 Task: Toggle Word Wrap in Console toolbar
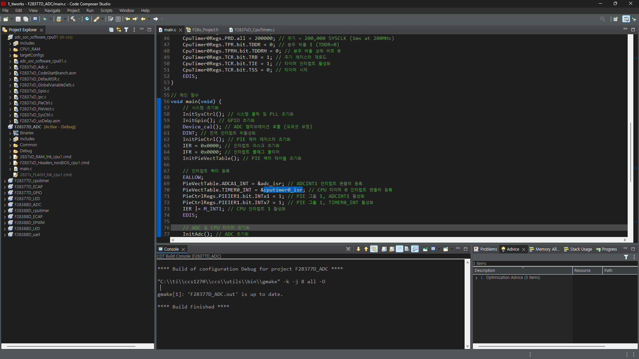400,249
